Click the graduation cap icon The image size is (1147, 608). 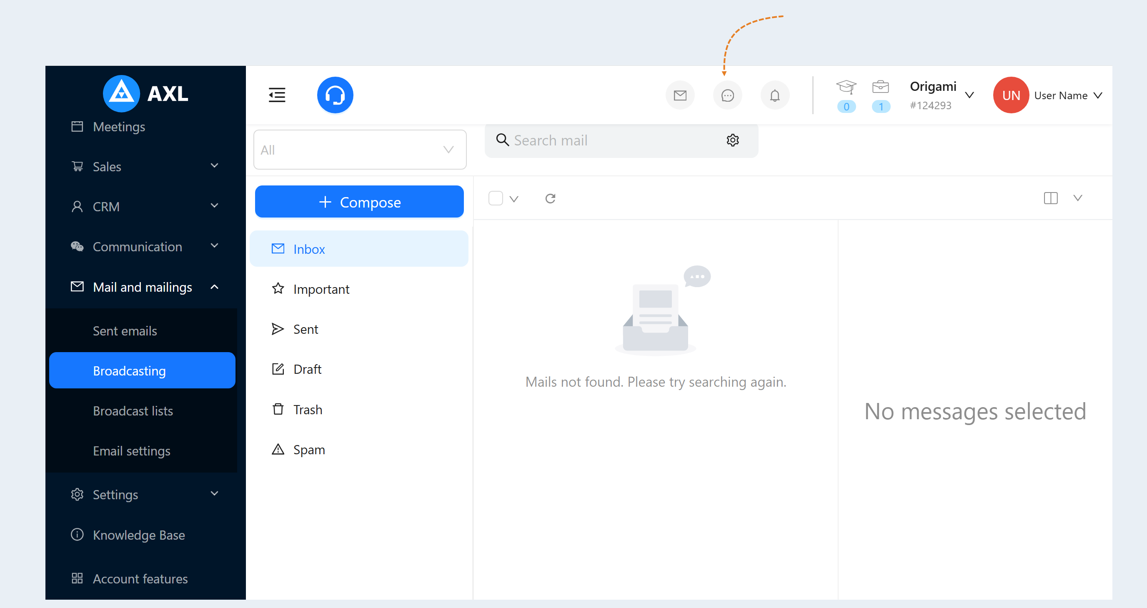tap(846, 87)
